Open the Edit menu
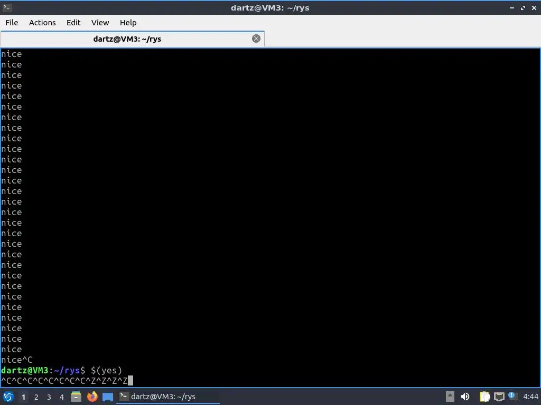 (73, 23)
